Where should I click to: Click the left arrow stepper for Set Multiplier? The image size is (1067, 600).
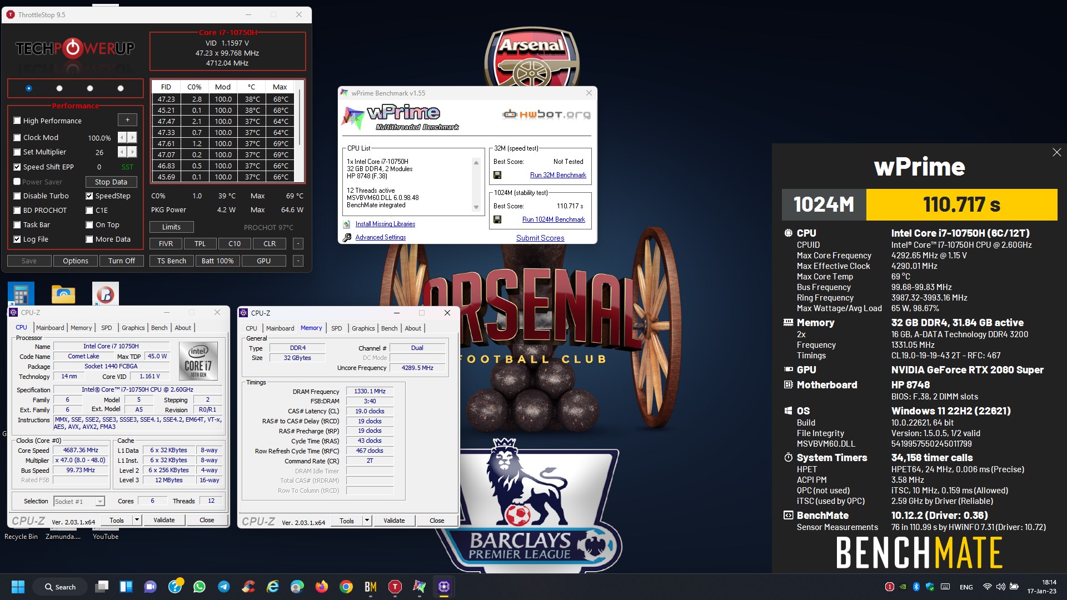(122, 152)
